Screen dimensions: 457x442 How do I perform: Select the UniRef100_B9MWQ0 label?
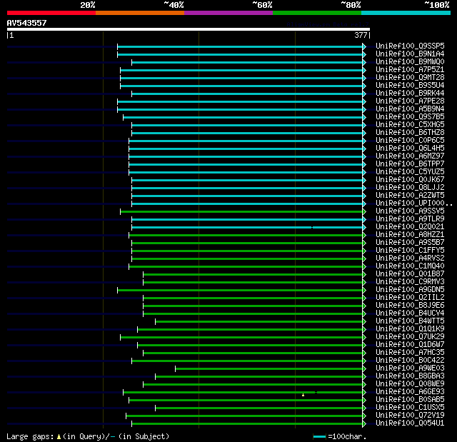pos(410,62)
